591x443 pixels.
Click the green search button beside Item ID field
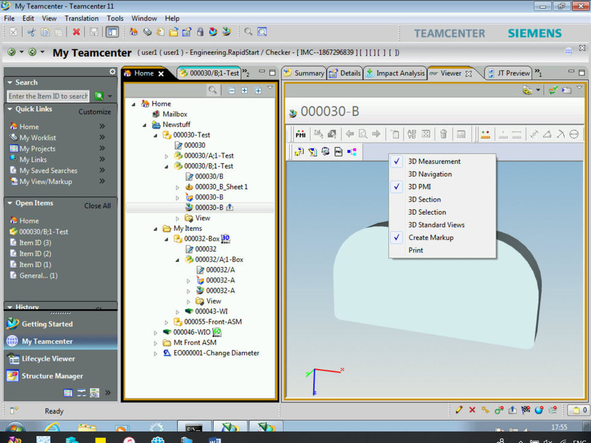point(98,96)
